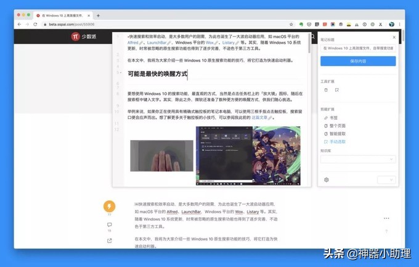Click the red square extension icon

coord(325,24)
